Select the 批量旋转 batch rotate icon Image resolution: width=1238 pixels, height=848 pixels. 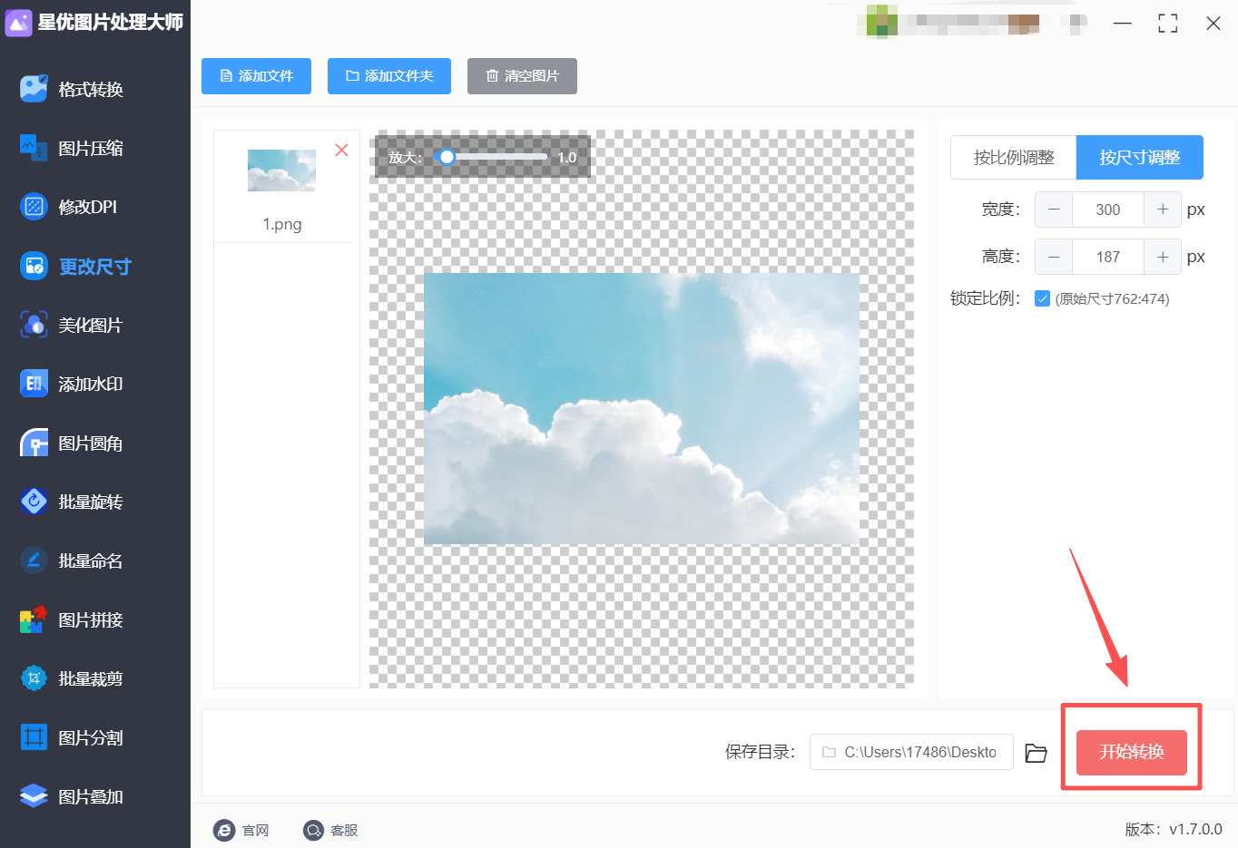coord(34,502)
